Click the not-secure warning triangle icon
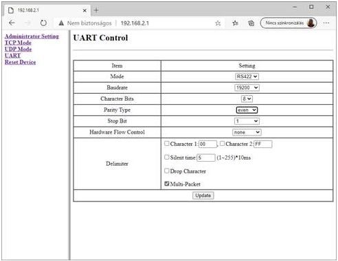Screen dimensions: 338x261 [x=61, y=23]
